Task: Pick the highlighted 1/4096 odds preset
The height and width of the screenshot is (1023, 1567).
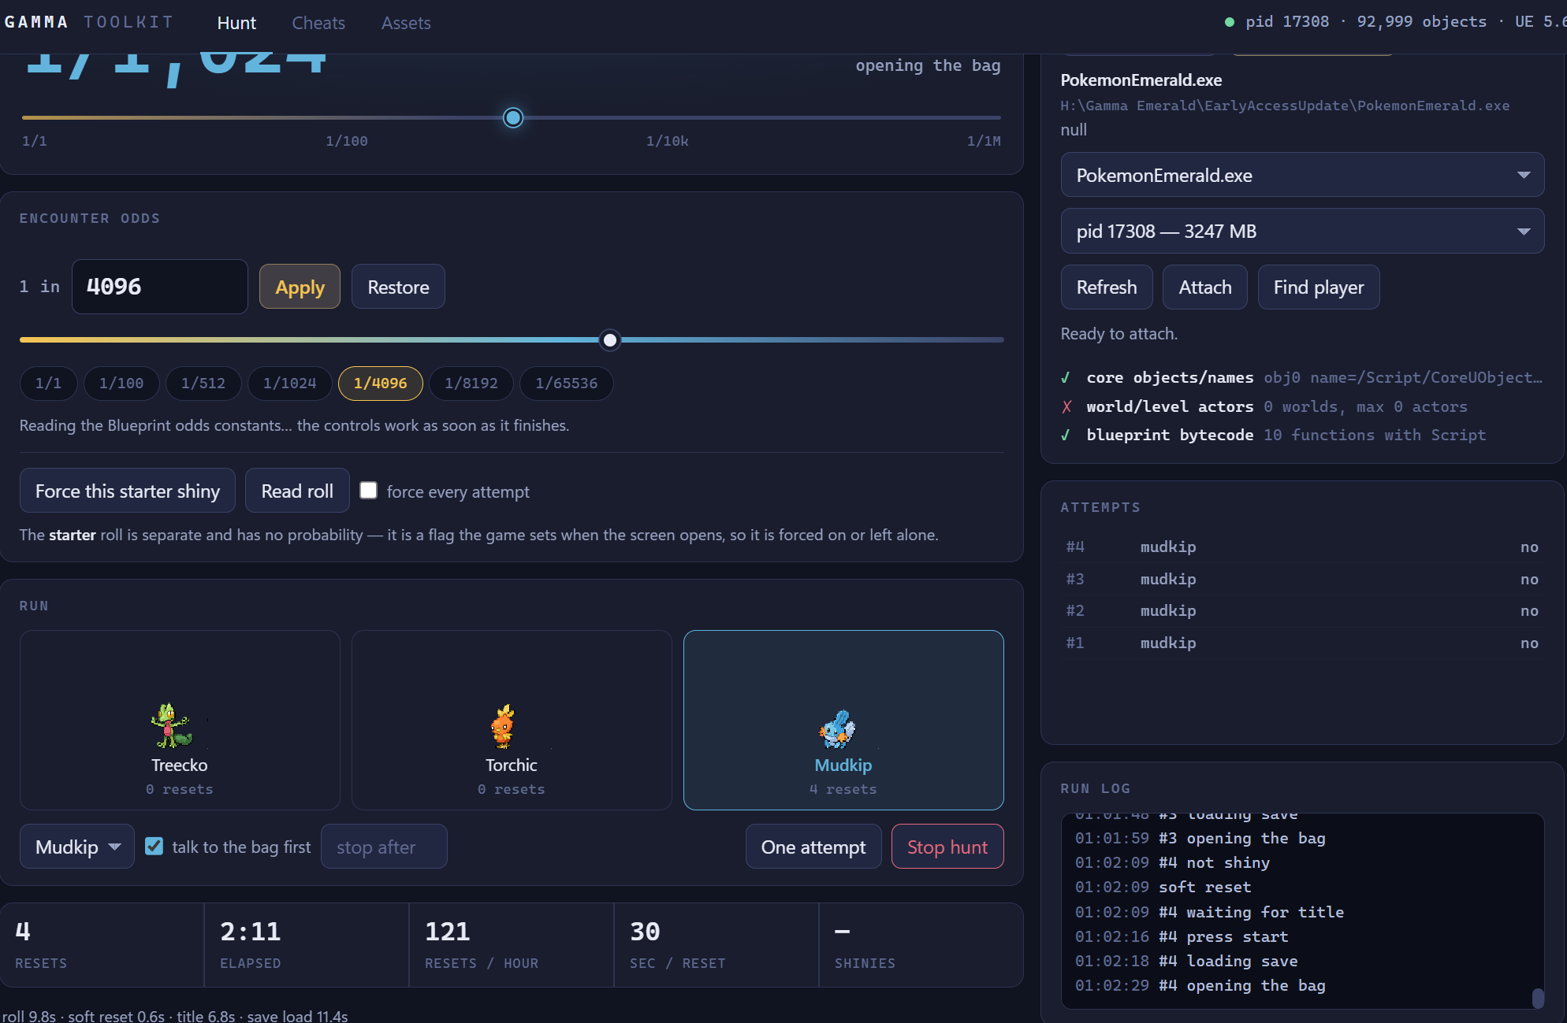Action: (380, 384)
